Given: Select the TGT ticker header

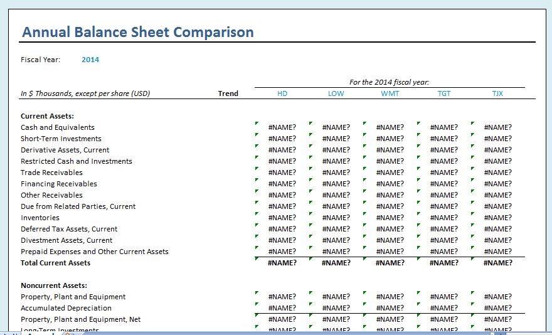Looking at the screenshot, I should point(443,93).
